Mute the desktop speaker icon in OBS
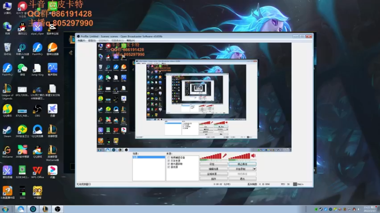The height and width of the screenshot is (213, 380). [x=254, y=156]
